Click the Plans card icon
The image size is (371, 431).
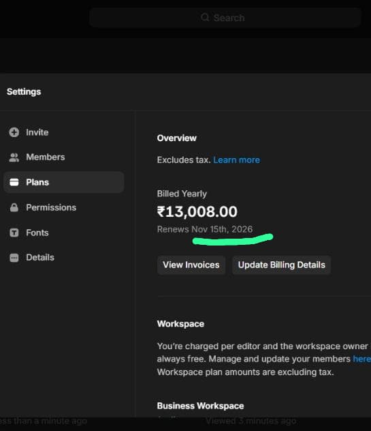[14, 182]
